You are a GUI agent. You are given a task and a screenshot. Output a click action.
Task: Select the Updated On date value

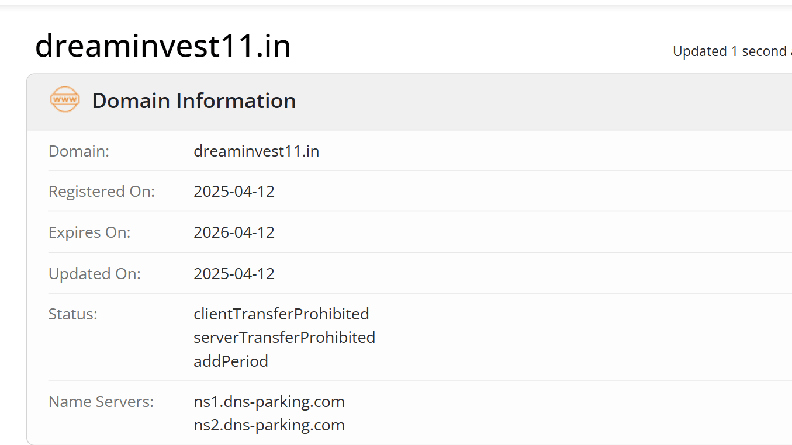pyautogui.click(x=234, y=274)
